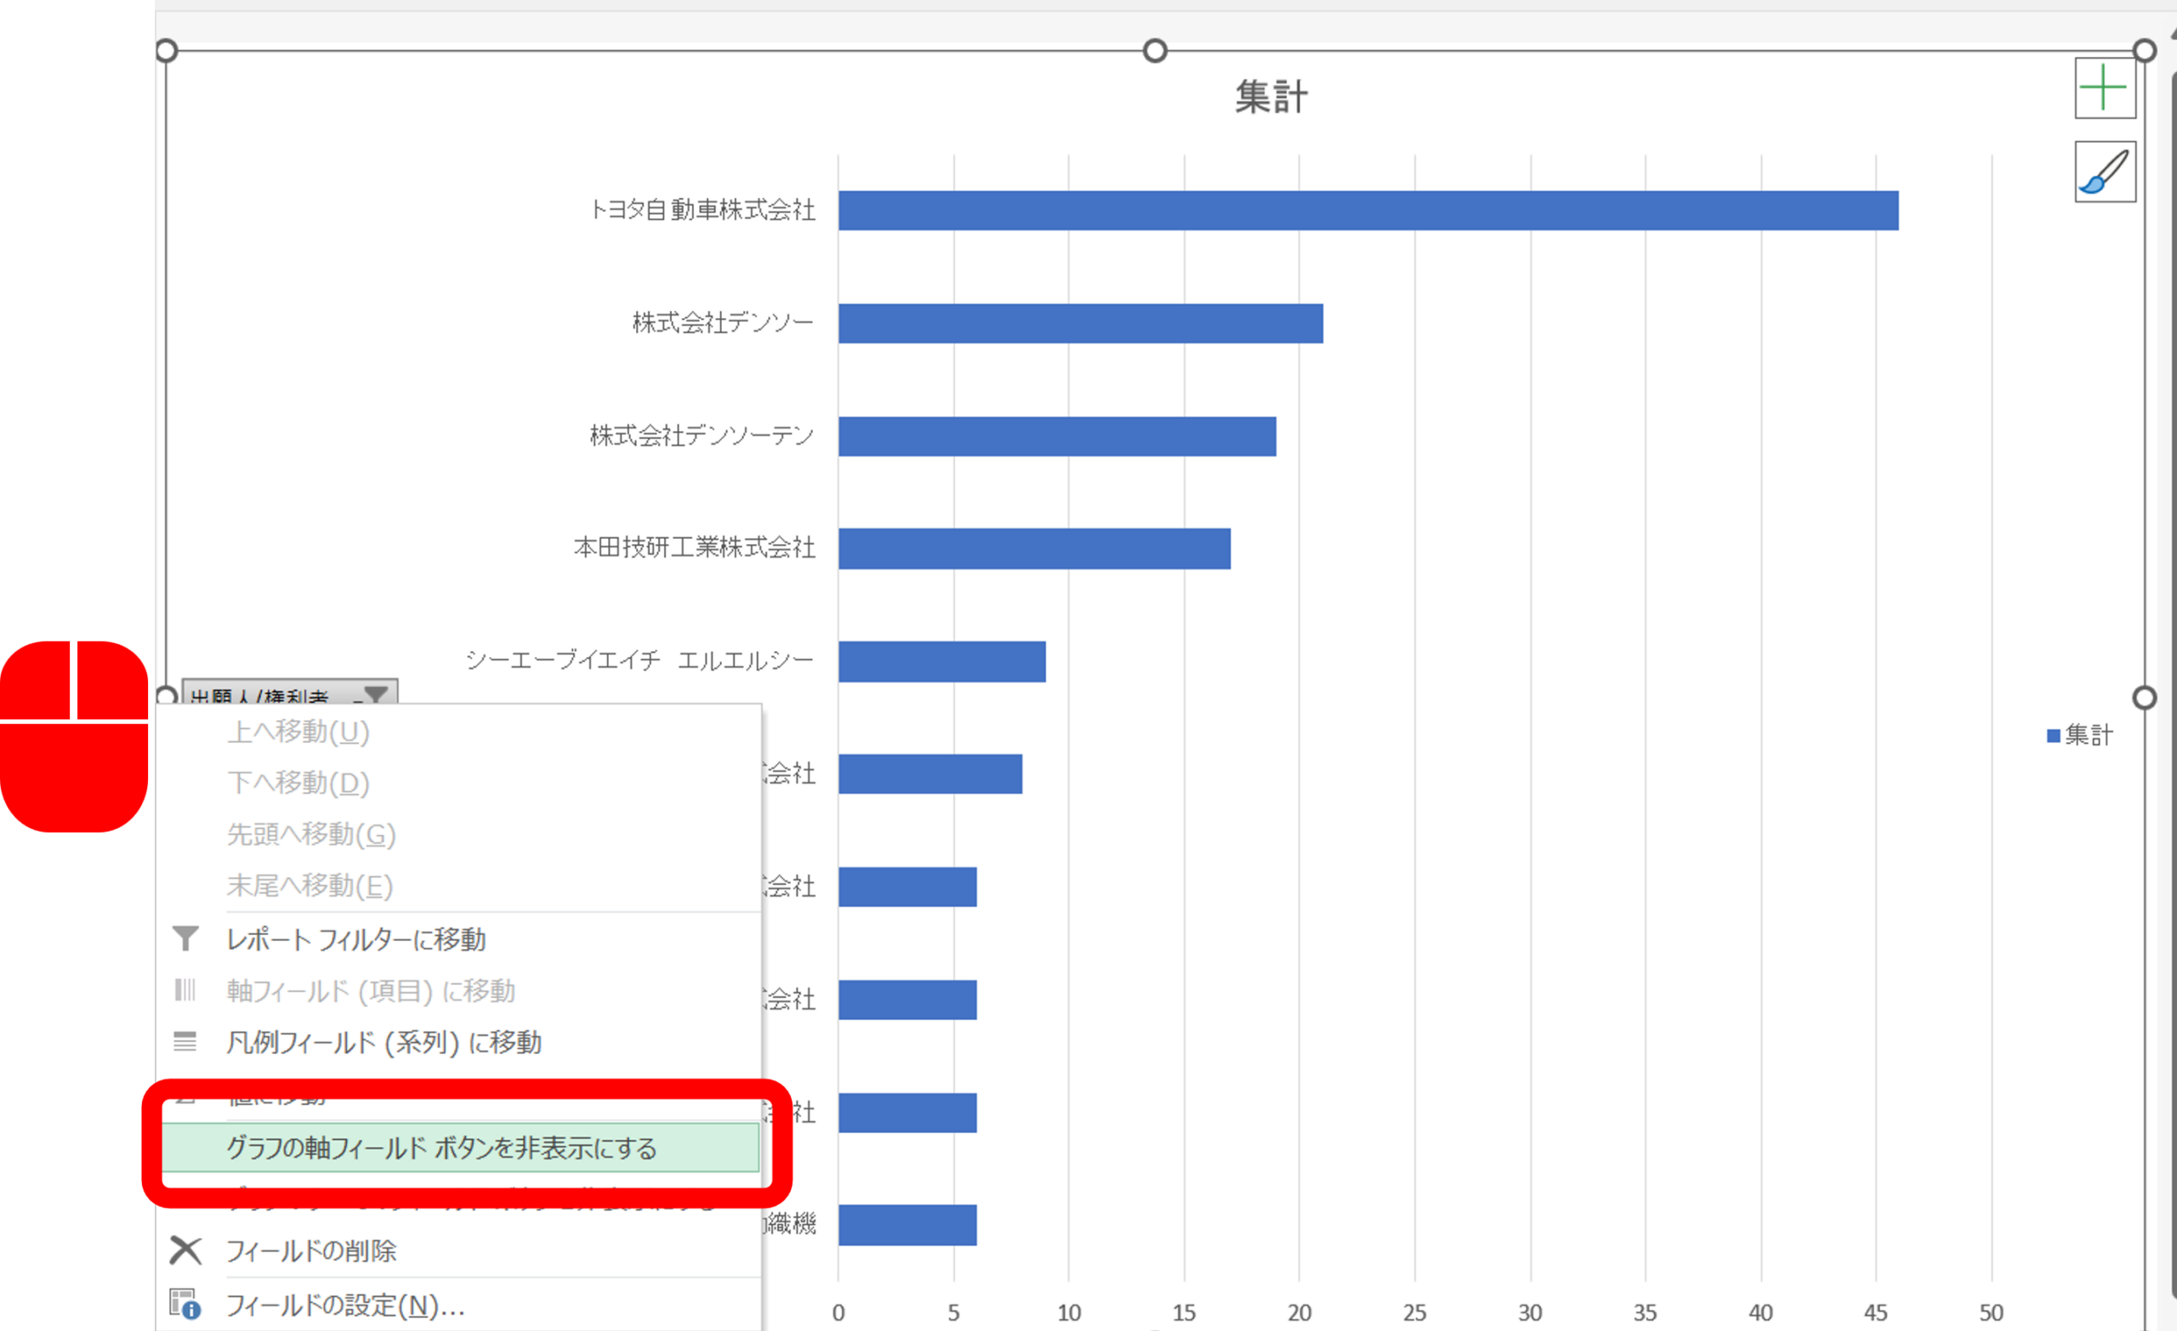The width and height of the screenshot is (2177, 1331).
Task: Choose 下へ移動(D) menu entry
Action: [x=298, y=784]
